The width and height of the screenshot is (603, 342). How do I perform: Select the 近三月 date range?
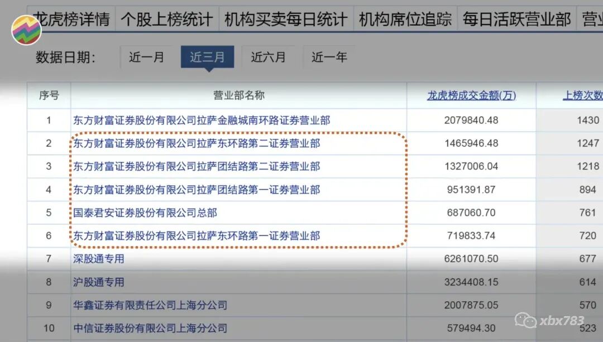tap(207, 57)
